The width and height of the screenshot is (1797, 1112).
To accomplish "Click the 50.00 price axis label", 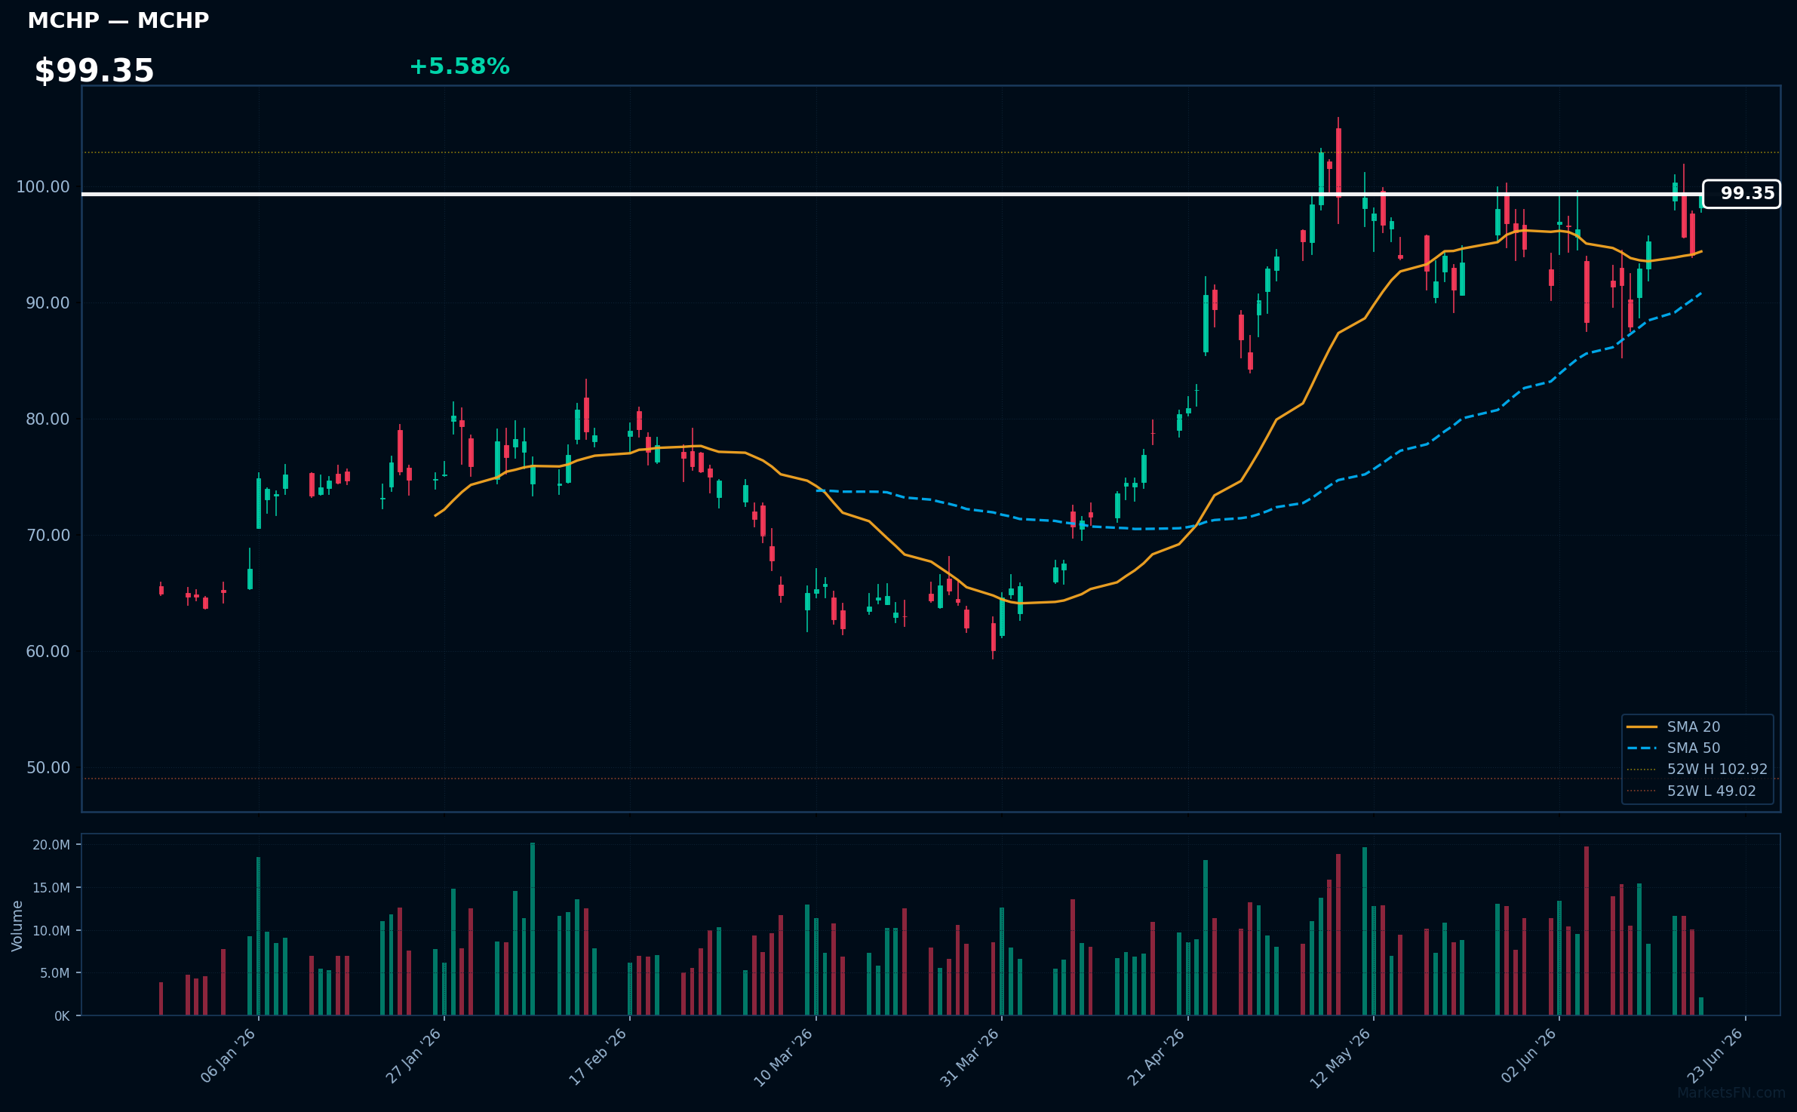I will tap(48, 768).
